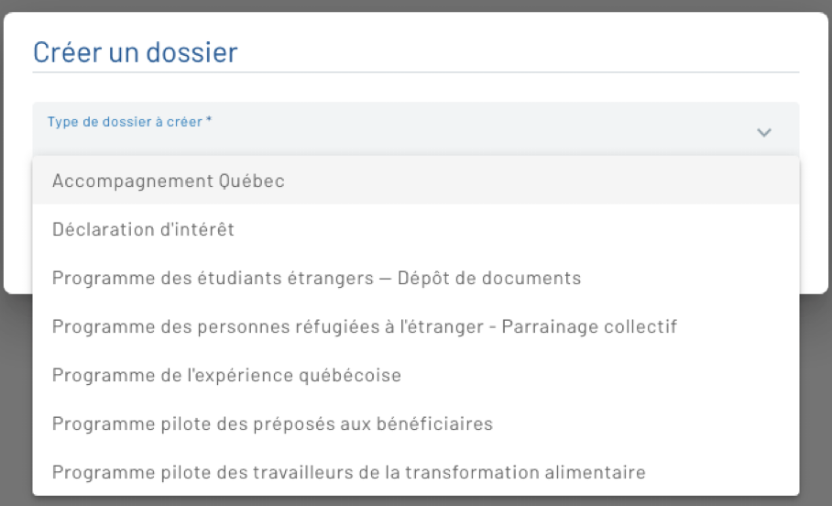This screenshot has width=832, height=506.
Task: Pick the Parrainage collectif refugee programme option
Action: (365, 326)
